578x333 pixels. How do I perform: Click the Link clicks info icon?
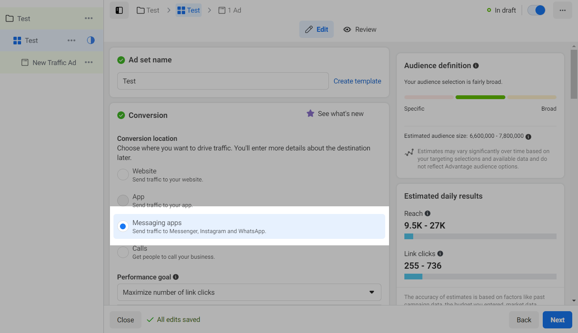click(x=440, y=254)
